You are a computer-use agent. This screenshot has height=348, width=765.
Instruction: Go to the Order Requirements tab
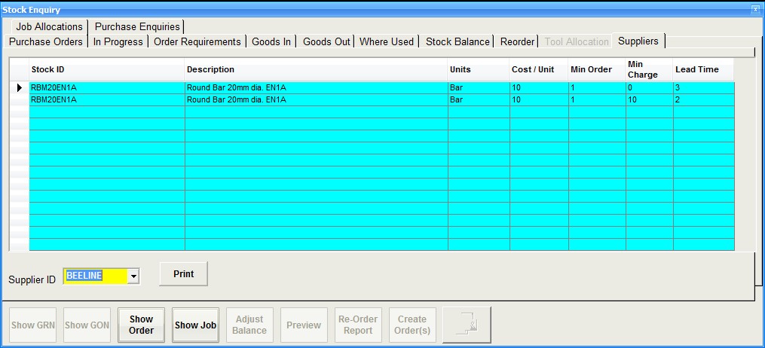point(197,41)
